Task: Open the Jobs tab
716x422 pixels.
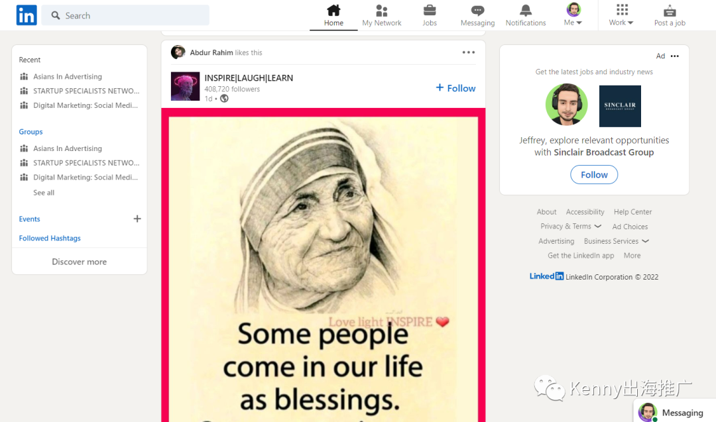Action: pyautogui.click(x=429, y=15)
